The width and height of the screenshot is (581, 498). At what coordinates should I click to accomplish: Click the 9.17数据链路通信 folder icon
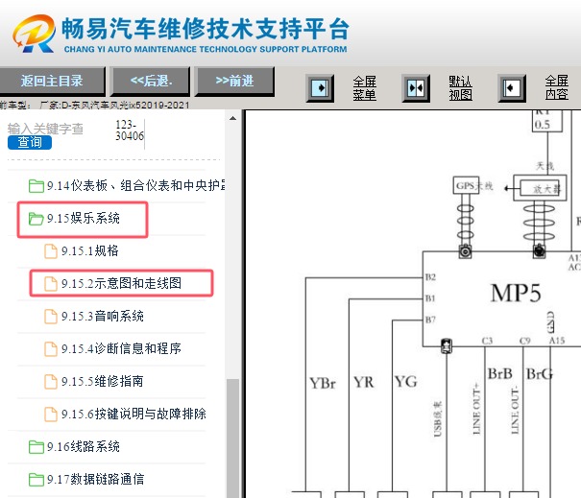tap(36, 480)
